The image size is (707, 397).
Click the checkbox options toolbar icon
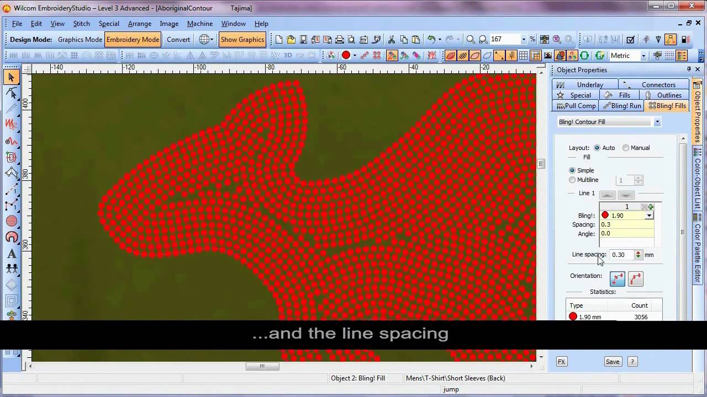pyautogui.click(x=630, y=39)
